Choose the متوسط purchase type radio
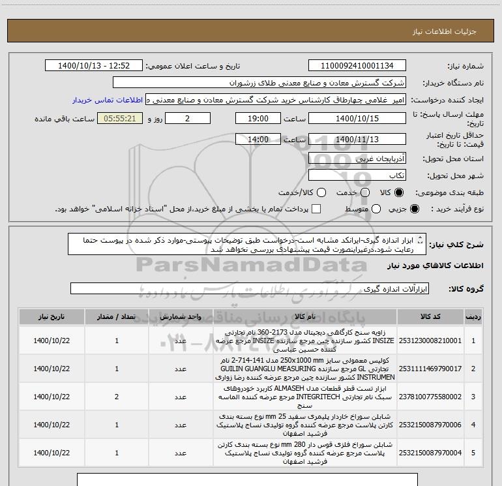502x486 pixels. coord(376,209)
